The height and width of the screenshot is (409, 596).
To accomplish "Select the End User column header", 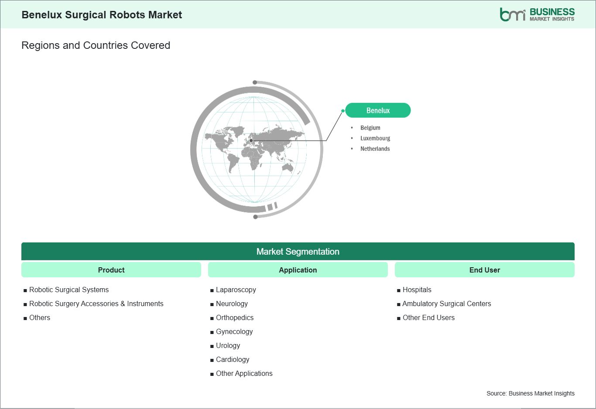I will pos(485,270).
